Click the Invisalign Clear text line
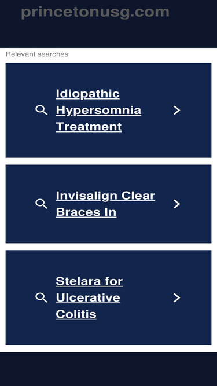Viewport: 217px width, 386px height. [105, 196]
